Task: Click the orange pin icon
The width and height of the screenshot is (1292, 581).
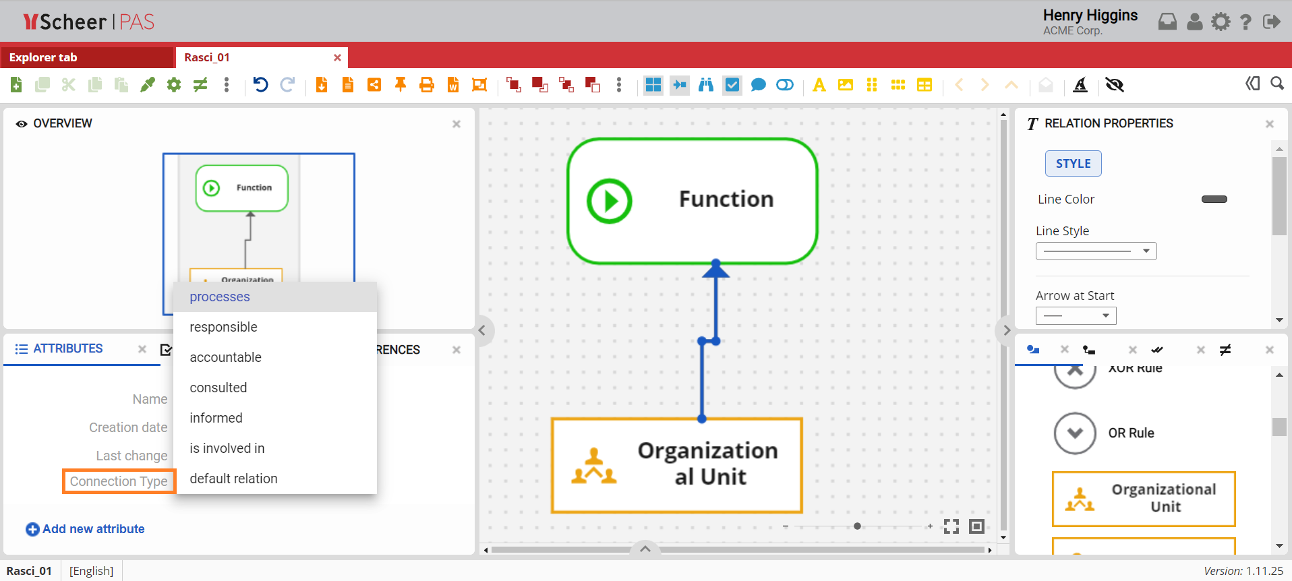Action: point(401,85)
